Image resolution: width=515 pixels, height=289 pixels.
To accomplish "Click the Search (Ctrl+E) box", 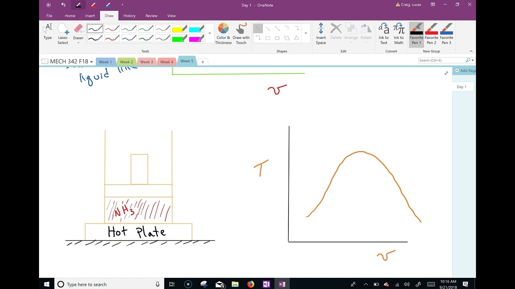I will (x=442, y=60).
